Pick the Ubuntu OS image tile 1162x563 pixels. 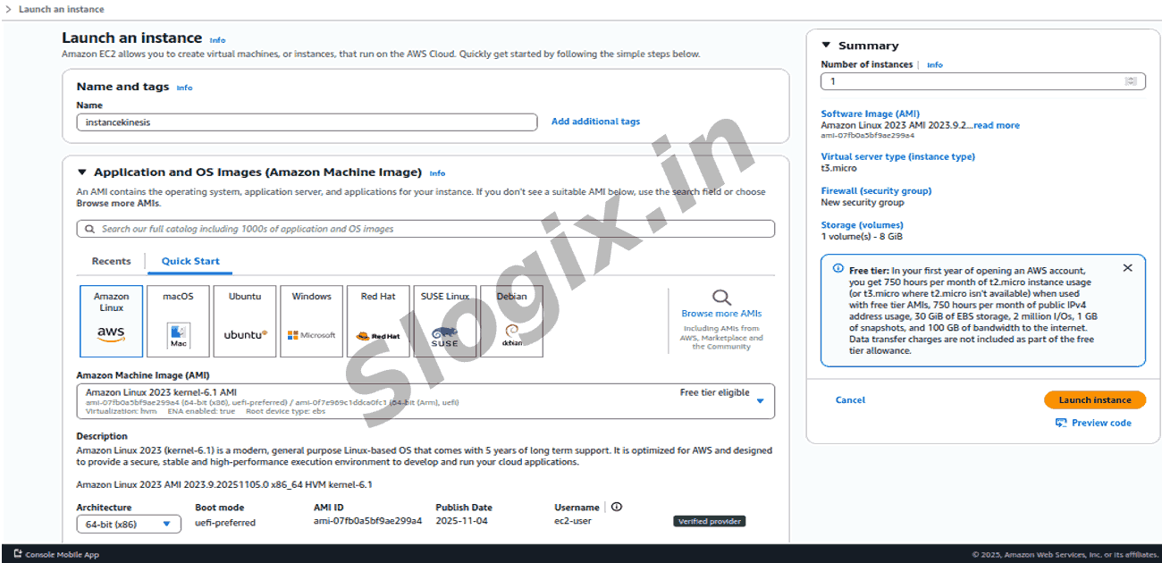245,321
